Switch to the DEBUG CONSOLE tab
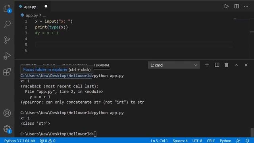The height and width of the screenshot is (143, 254). tap(75, 64)
